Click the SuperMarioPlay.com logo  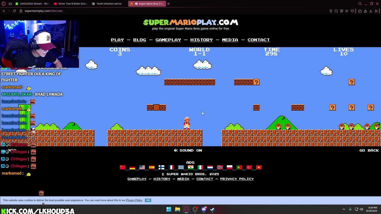[190, 23]
